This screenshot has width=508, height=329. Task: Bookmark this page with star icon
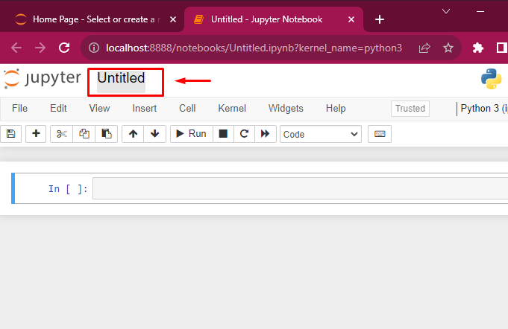click(448, 48)
